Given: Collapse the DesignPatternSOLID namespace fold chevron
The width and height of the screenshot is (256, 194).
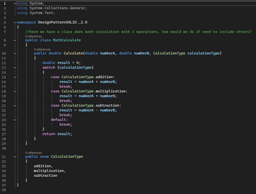Looking at the screenshot, I should [x=15, y=22].
